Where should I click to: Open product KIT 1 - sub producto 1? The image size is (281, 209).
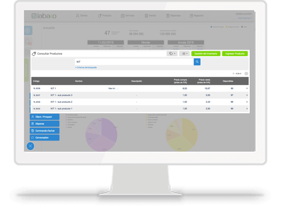[x=140, y=109]
